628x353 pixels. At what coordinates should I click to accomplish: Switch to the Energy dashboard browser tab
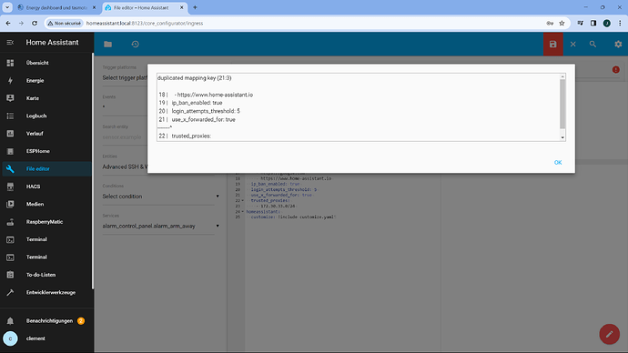coord(56,7)
